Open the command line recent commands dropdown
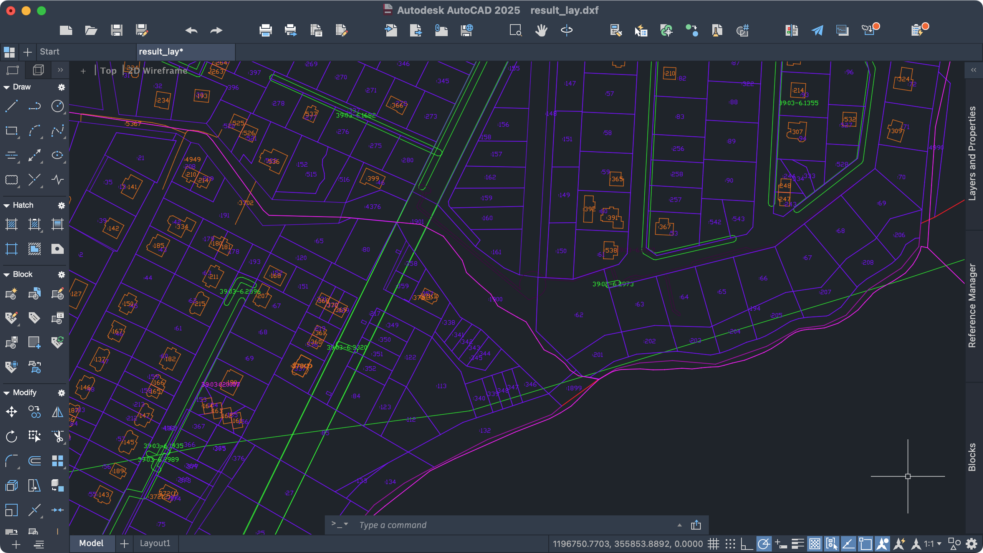Screen dimensions: 983x553 tap(340, 524)
